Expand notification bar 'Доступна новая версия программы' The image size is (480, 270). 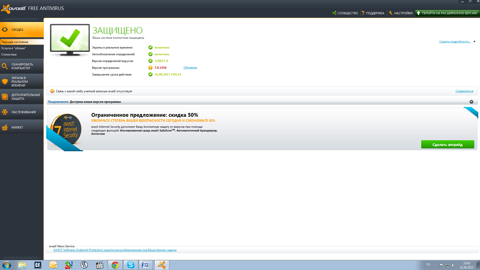[262, 102]
